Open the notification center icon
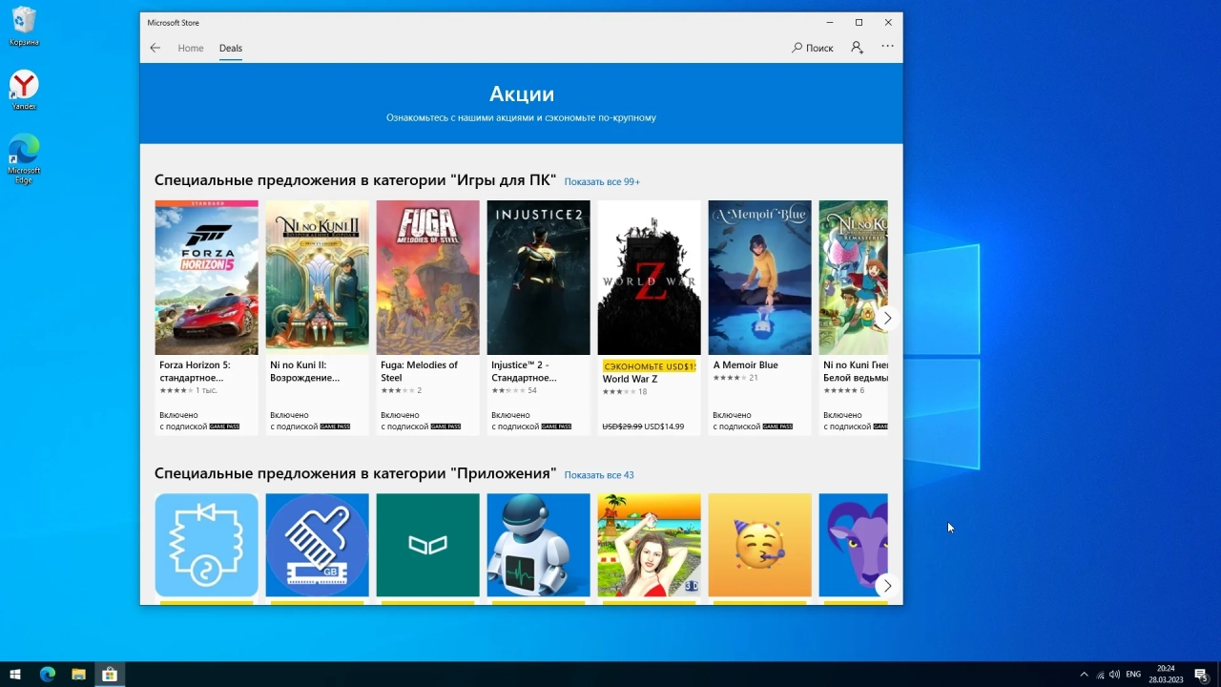 click(x=1202, y=675)
